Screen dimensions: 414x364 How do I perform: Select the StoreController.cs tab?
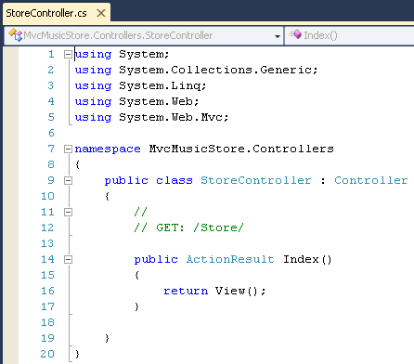[x=46, y=13]
